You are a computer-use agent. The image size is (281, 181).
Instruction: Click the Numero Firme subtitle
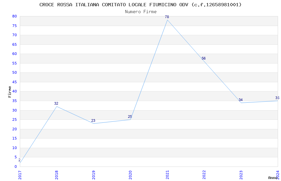[141, 12]
